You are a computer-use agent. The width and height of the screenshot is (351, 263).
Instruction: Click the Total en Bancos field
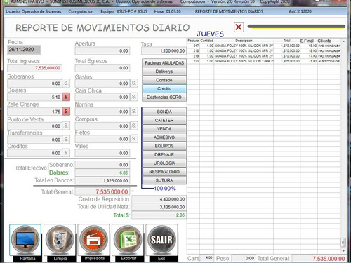(102, 180)
